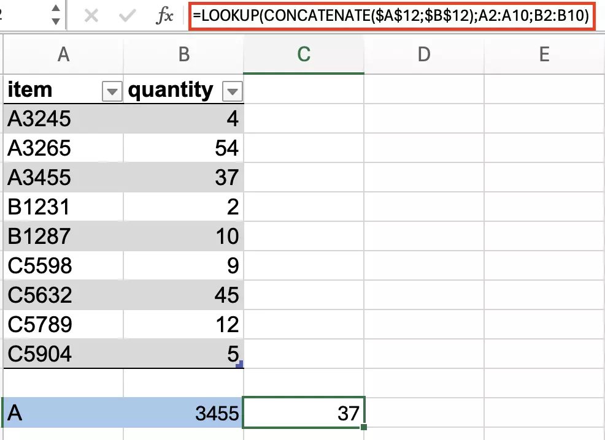The height and width of the screenshot is (440, 605).
Task: Select column D header
Action: 423,55
